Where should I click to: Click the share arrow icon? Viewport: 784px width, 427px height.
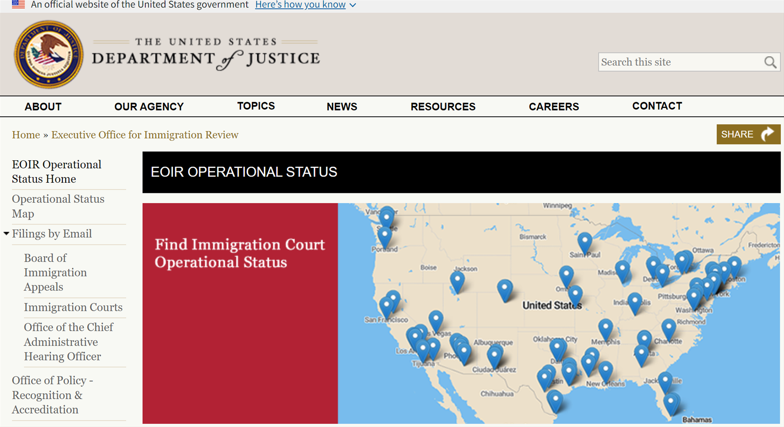click(x=768, y=134)
